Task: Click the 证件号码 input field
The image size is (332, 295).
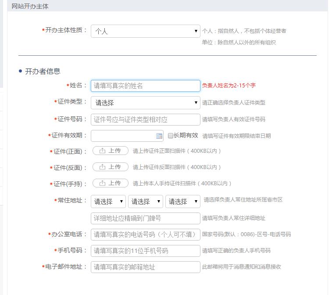Action: (x=145, y=119)
